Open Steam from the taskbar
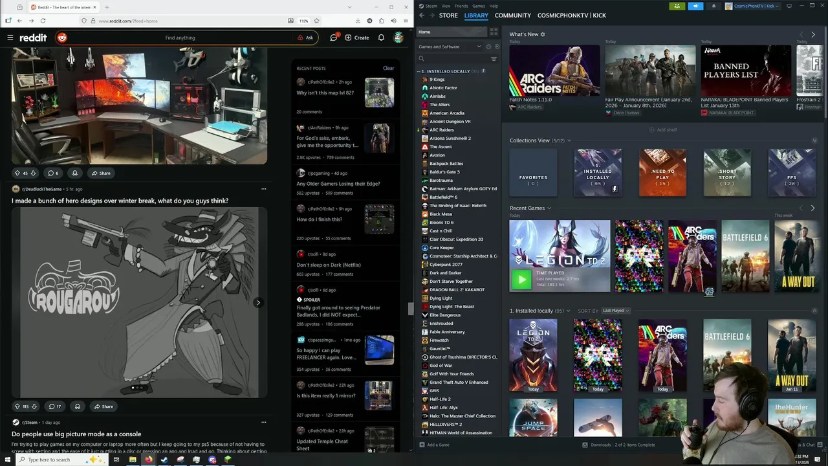828x466 pixels. point(164,460)
